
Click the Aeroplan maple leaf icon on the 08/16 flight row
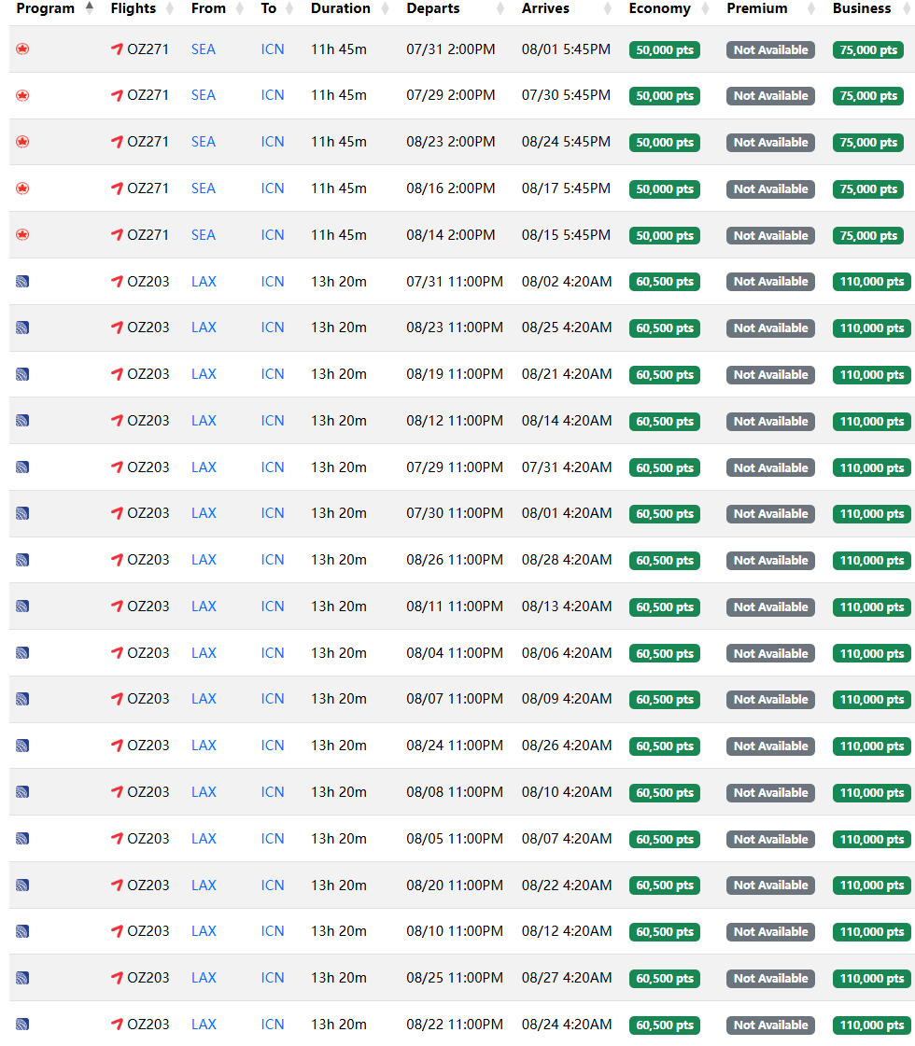[x=22, y=188]
